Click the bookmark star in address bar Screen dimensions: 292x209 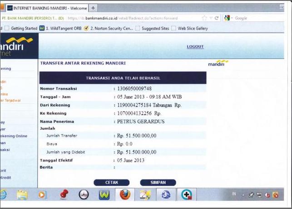[204, 18]
